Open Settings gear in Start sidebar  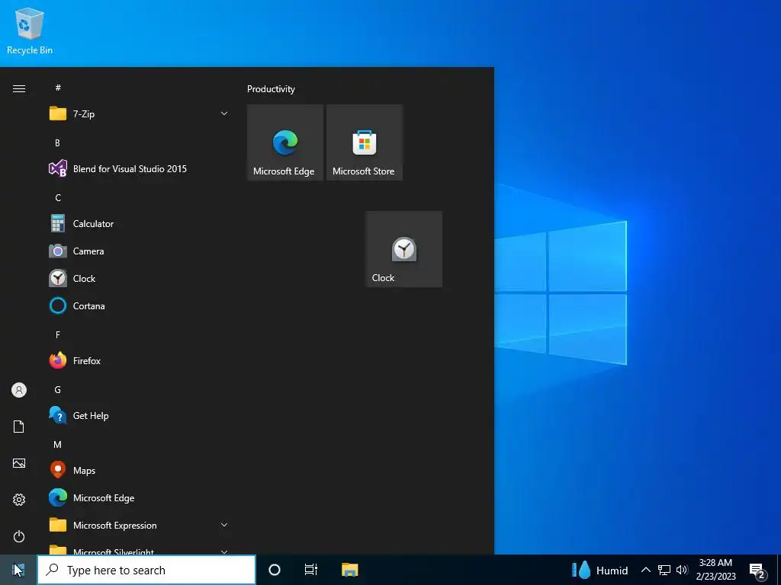19,500
